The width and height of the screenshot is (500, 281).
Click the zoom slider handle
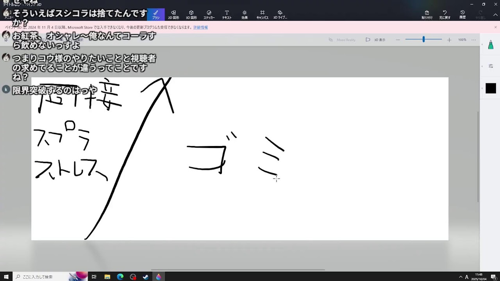coord(423,39)
